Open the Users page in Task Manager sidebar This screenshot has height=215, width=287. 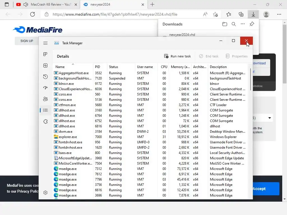(x=45, y=99)
